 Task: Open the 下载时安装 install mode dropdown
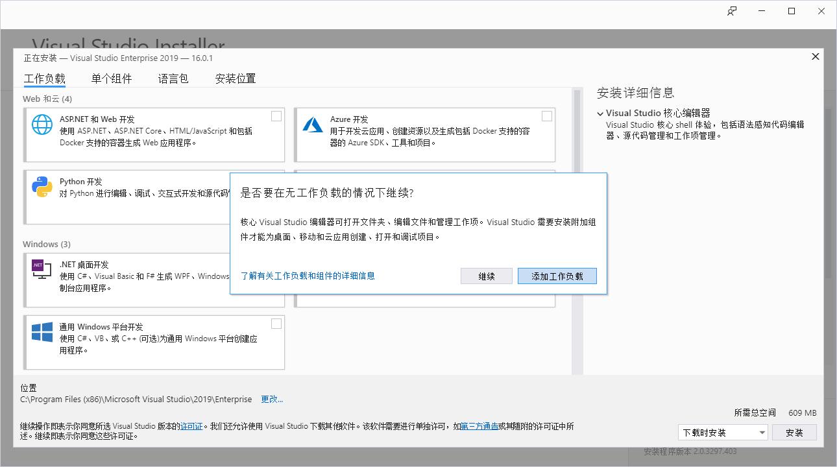pos(723,433)
